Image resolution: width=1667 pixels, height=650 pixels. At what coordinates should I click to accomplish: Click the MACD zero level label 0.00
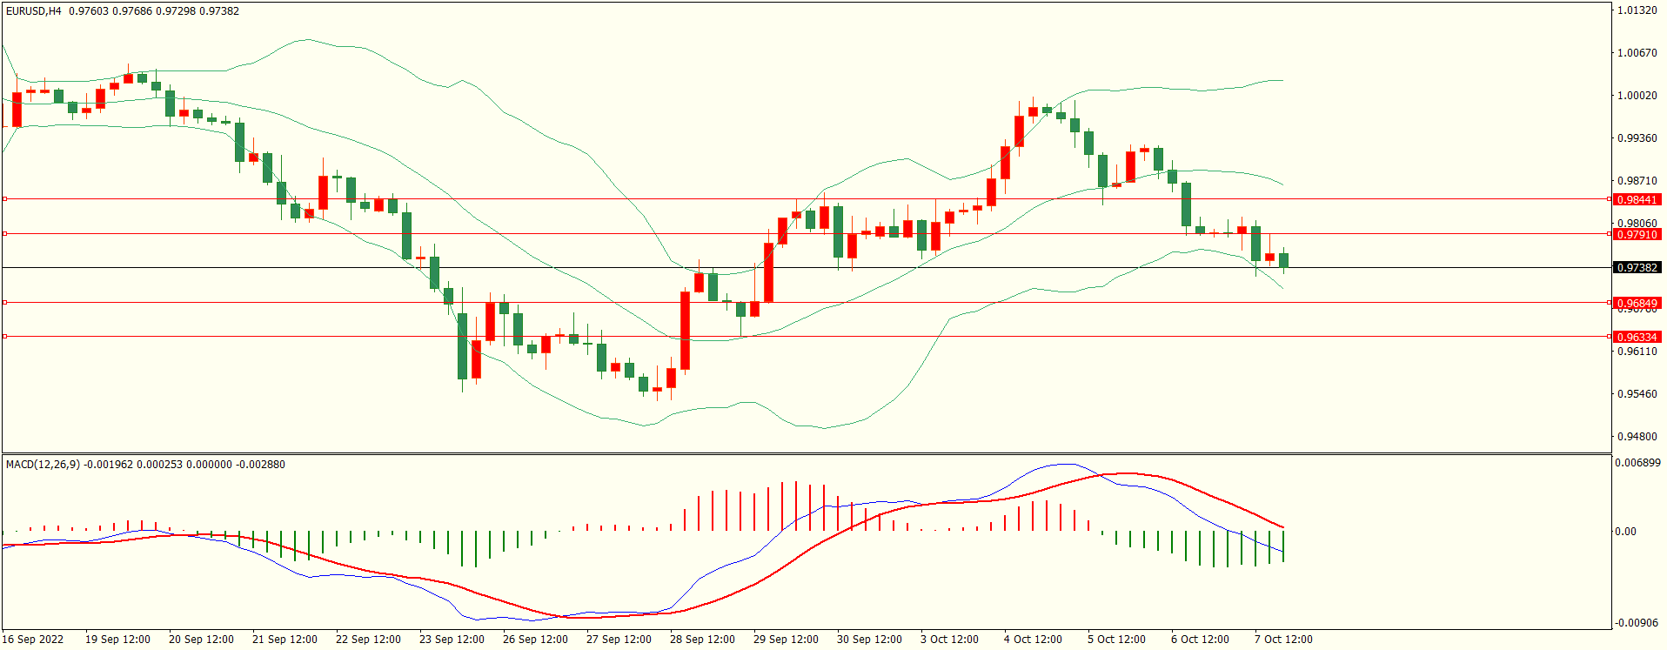[x=1625, y=532]
